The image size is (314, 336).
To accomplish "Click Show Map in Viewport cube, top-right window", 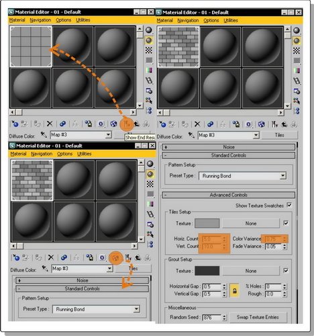I will 262,124.
